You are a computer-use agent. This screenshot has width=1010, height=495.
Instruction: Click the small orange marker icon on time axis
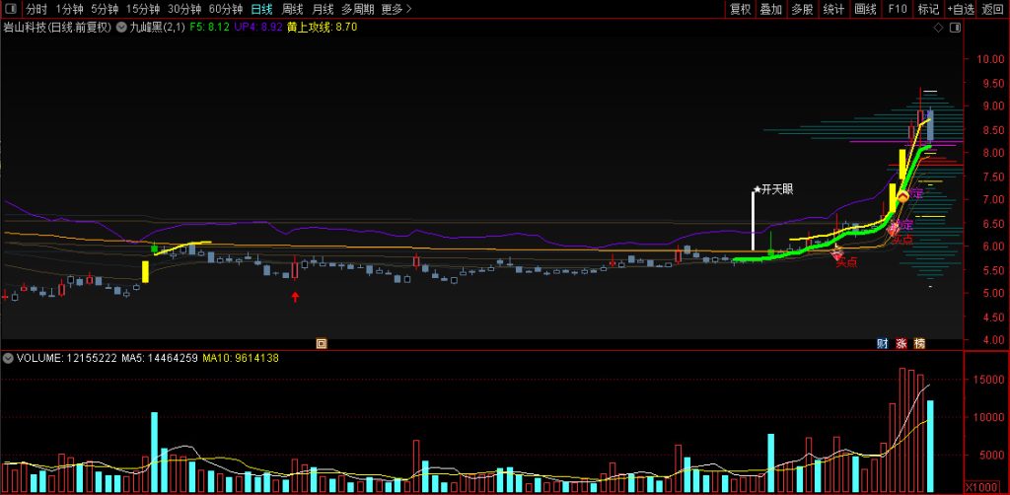pos(321,343)
